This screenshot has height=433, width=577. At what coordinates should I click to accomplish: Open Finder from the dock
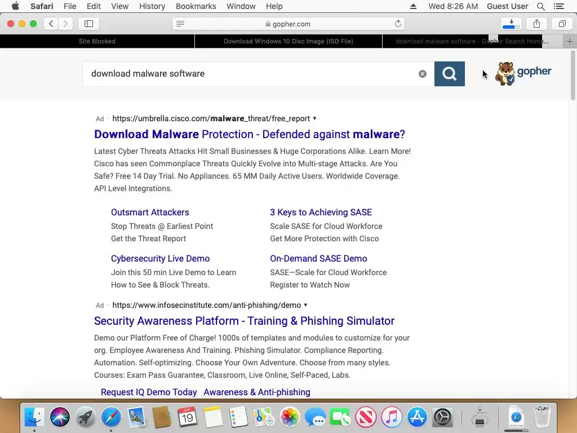(34, 417)
